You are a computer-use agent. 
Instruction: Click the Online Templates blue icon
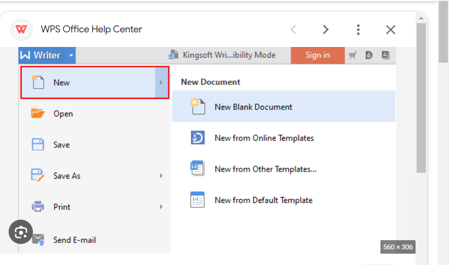click(x=198, y=138)
